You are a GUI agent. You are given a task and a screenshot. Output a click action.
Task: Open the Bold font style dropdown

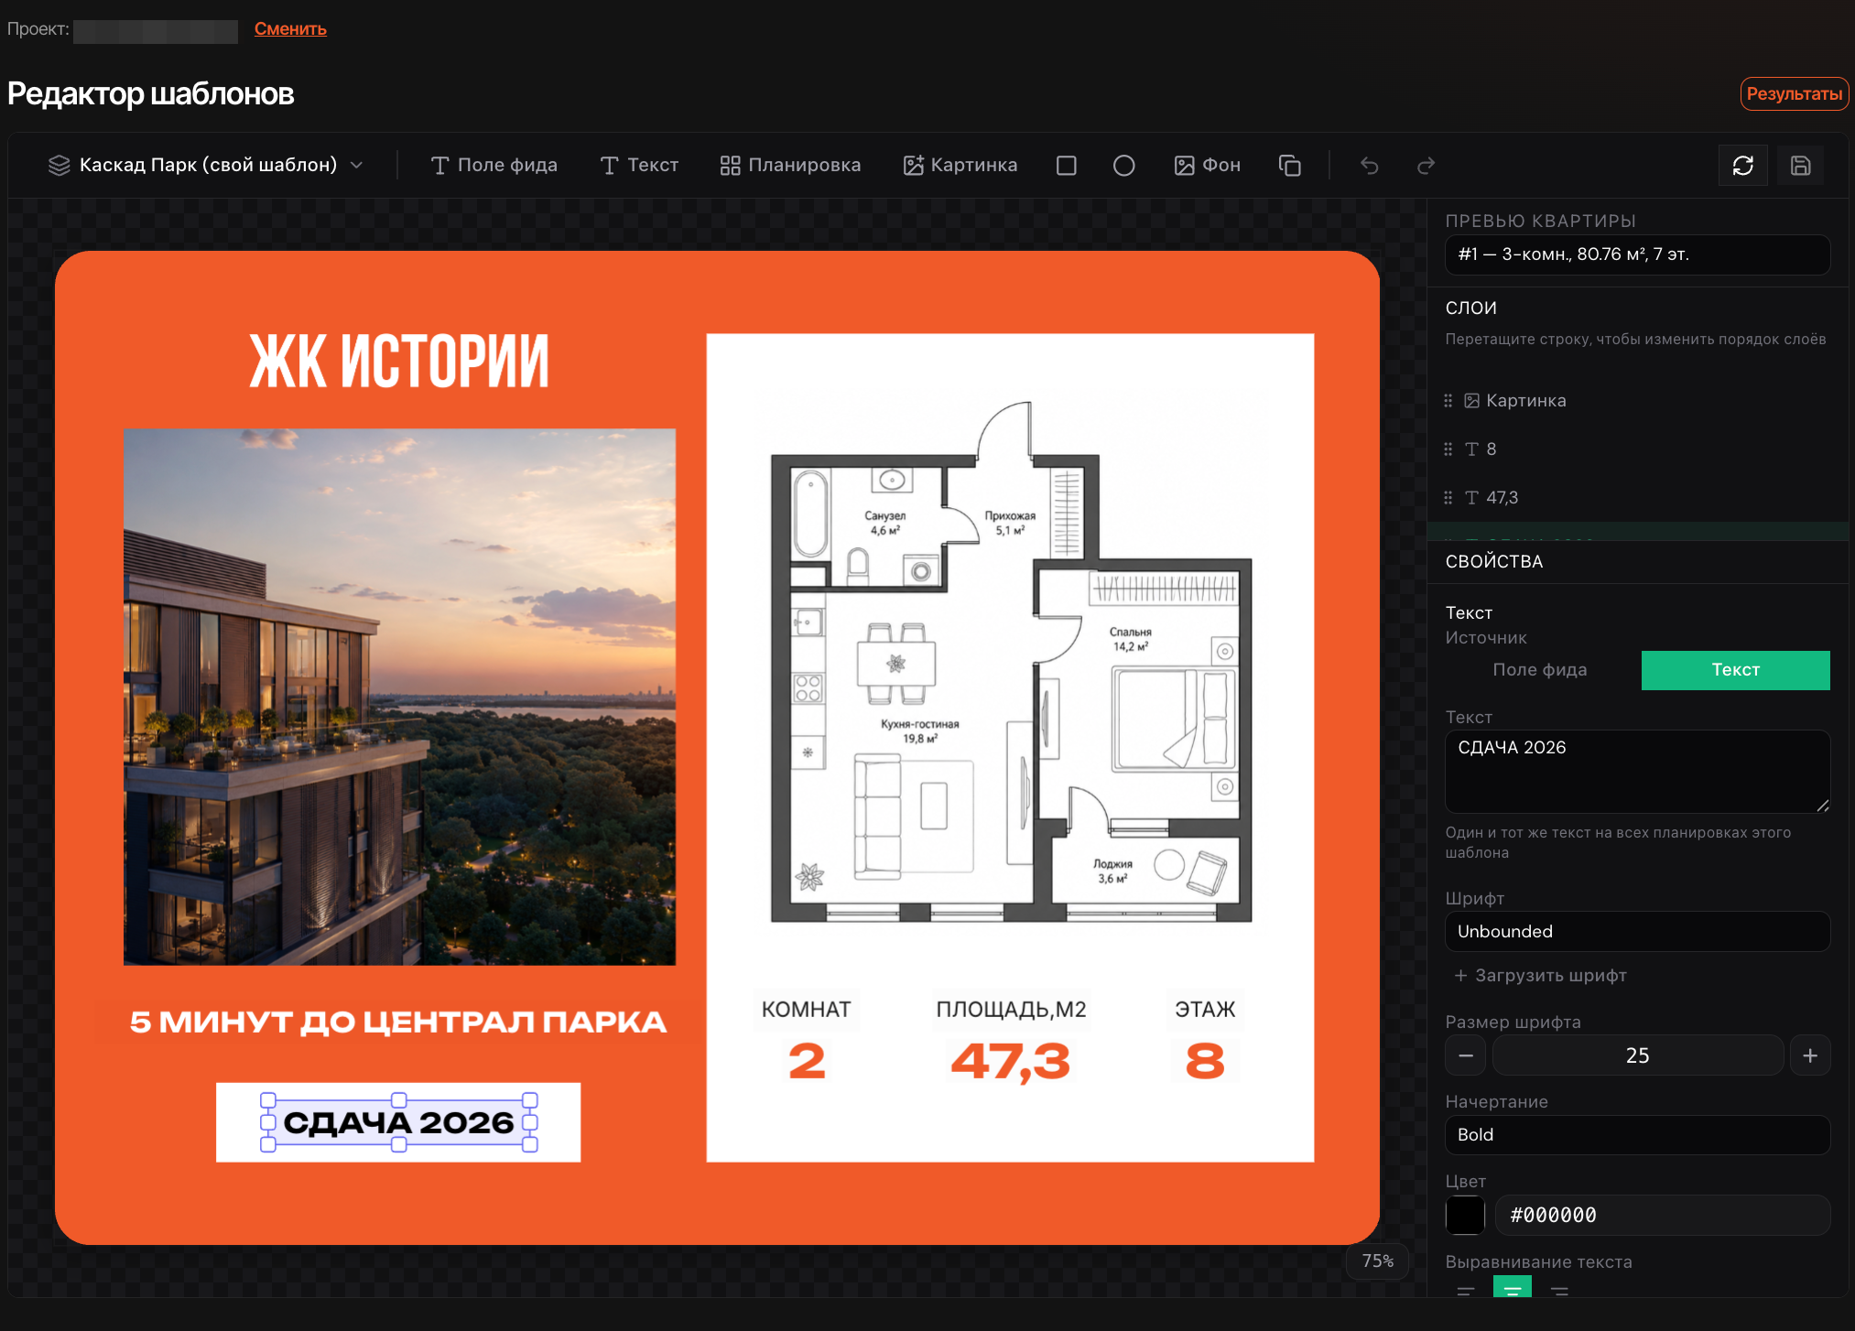(1638, 1135)
